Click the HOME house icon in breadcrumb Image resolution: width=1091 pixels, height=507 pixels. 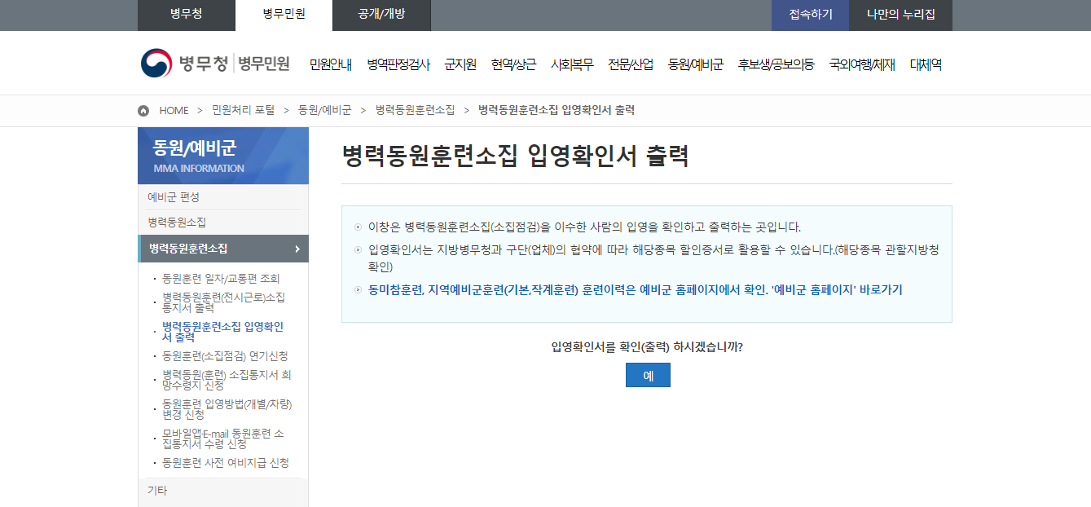(143, 110)
